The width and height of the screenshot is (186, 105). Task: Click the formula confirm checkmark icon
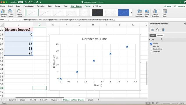point(16,20)
